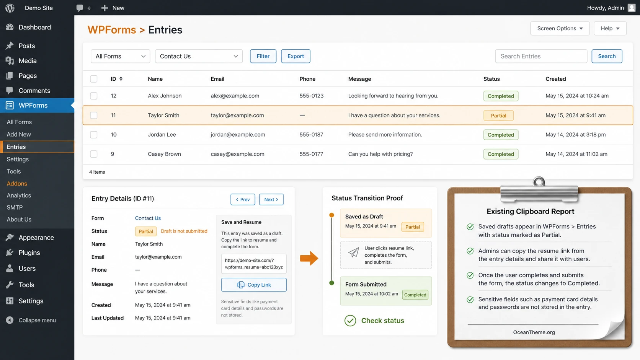Screen dimensions: 640x360
Task: Expand Screen Options panel
Action: (560, 28)
